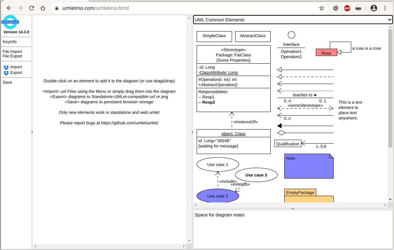Screen dimensions: 394x250
Task: Select the red Rose element
Action: click(326, 53)
